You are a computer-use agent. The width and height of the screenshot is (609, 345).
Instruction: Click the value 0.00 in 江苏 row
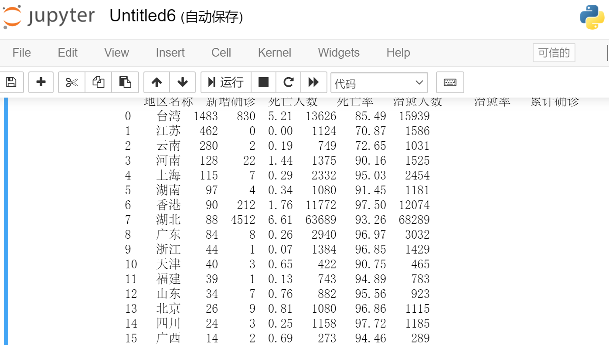(x=280, y=131)
